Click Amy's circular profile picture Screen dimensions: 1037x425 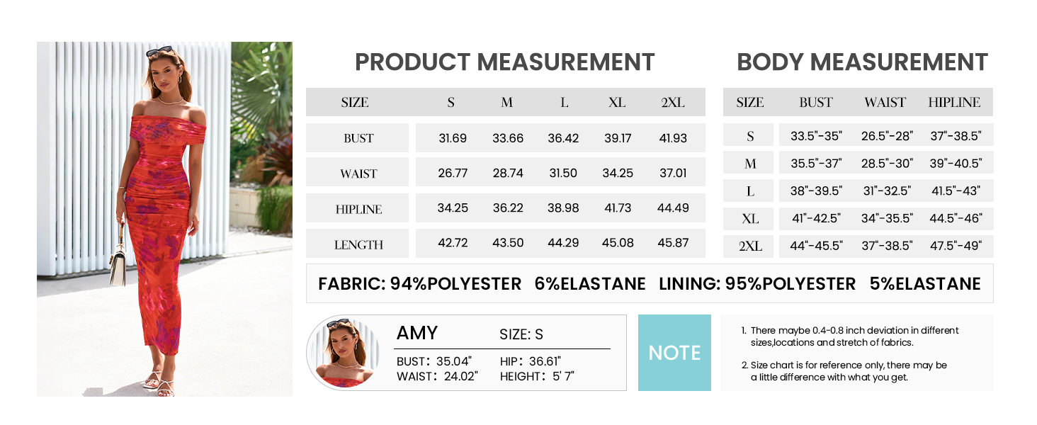343,353
